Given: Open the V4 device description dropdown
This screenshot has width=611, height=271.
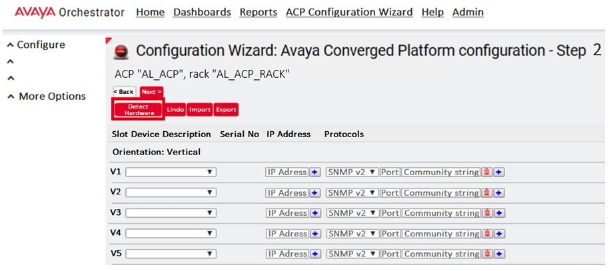Looking at the screenshot, I should click(x=171, y=234).
